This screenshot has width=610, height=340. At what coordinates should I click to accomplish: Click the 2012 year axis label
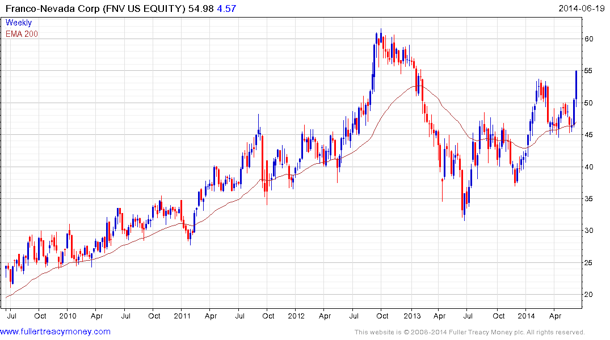coord(296,316)
